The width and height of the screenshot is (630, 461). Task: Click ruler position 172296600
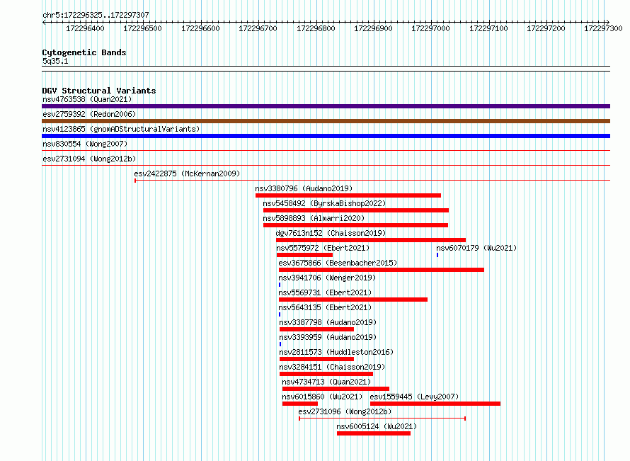(200, 28)
